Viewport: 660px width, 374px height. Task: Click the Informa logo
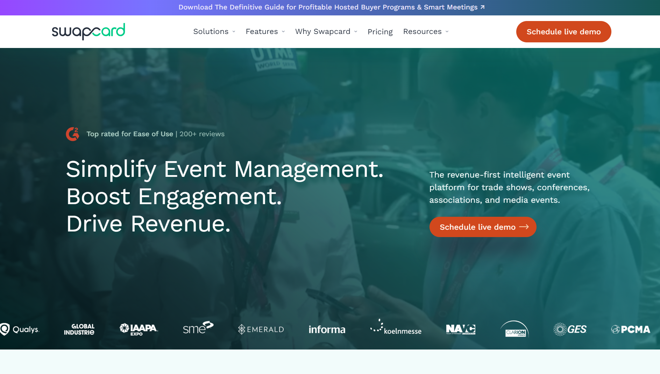[x=327, y=330]
